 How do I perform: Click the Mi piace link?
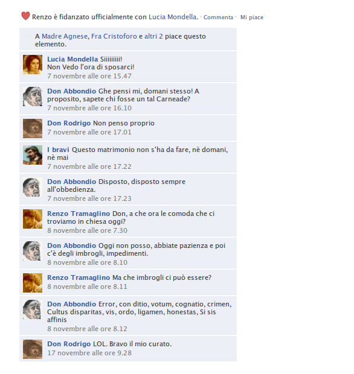(252, 17)
